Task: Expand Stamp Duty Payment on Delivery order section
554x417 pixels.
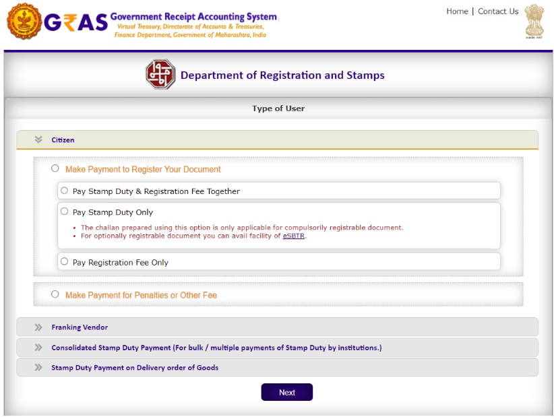Action: [135, 368]
